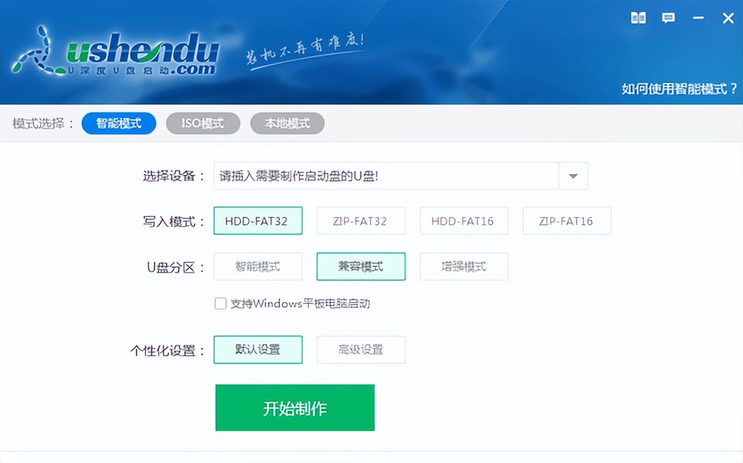Image resolution: width=743 pixels, height=463 pixels.
Task: Click the green 开始制作 start button
Action: pyautogui.click(x=294, y=407)
